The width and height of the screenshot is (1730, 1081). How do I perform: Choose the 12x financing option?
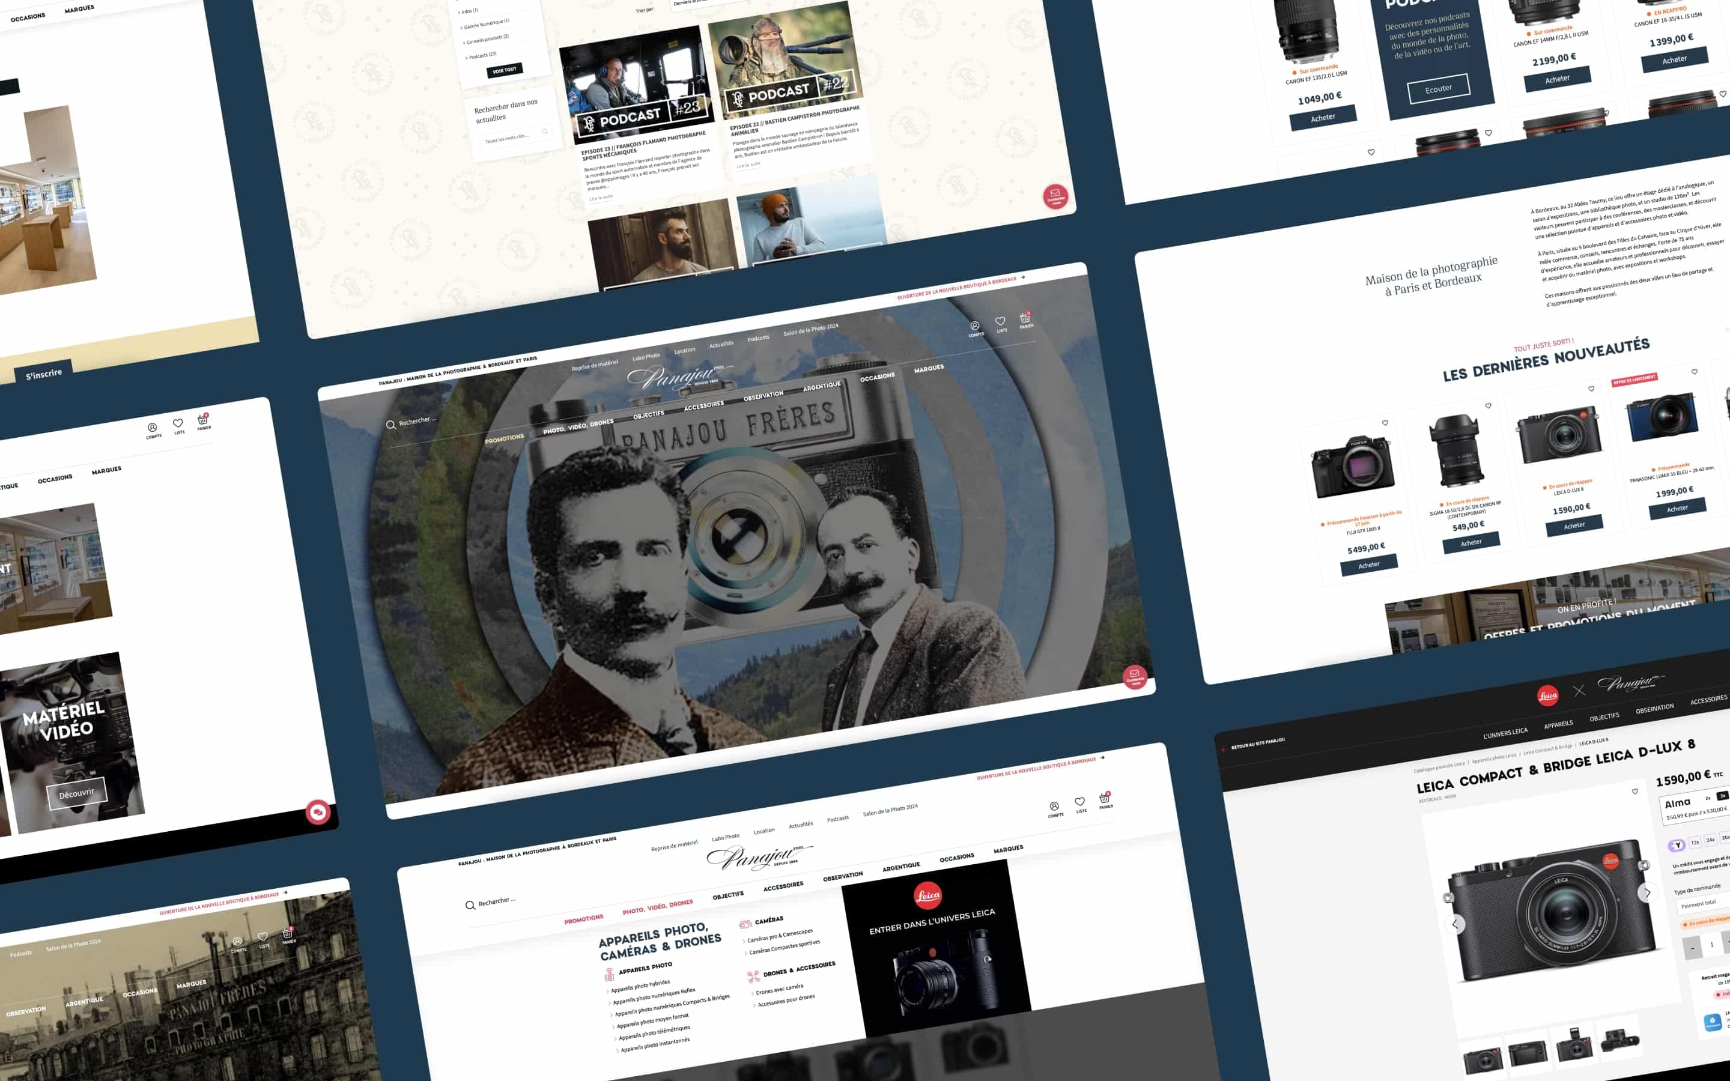click(x=1695, y=842)
